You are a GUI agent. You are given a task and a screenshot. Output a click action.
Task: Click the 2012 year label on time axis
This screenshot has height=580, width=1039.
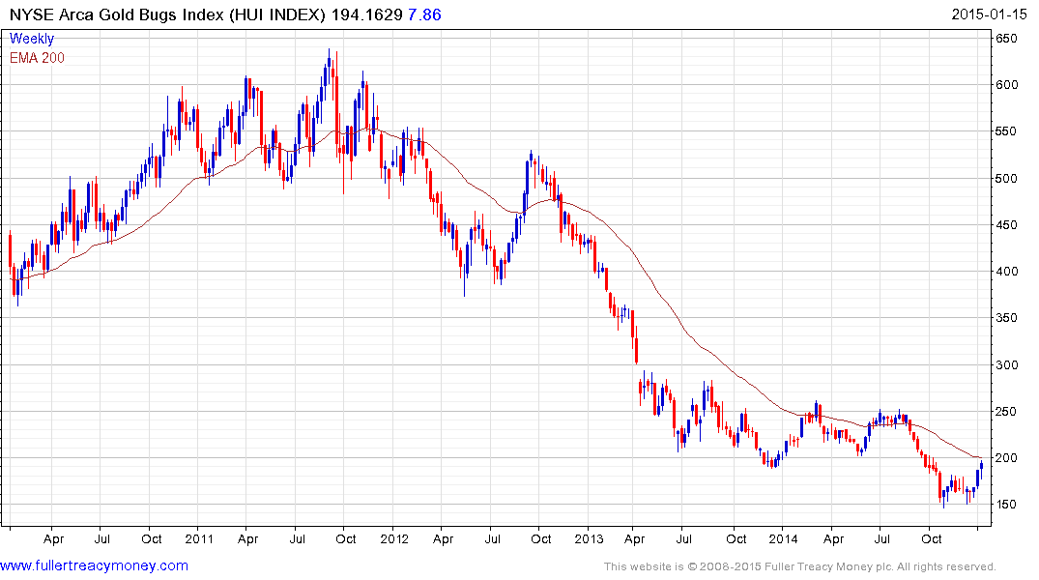(x=394, y=538)
